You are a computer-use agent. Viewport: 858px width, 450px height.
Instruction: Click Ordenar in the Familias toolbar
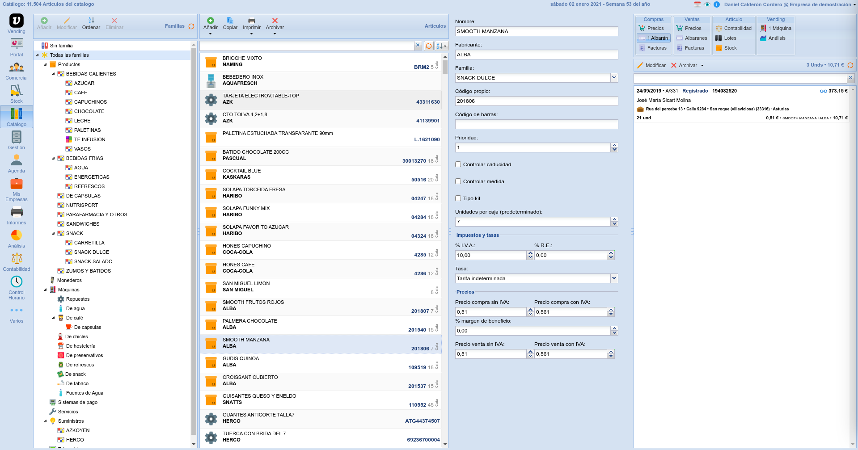click(x=91, y=23)
